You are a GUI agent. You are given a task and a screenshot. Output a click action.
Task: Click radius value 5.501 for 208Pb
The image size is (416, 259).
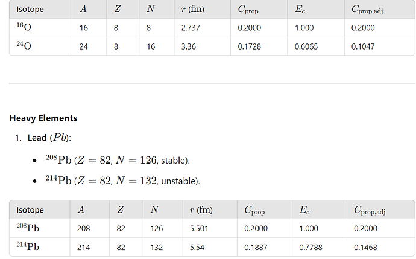pyautogui.click(x=199, y=228)
